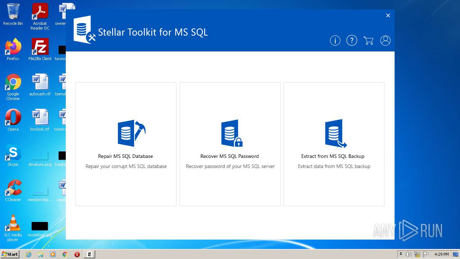
Task: Open autocash.rtf desktop file
Action: coord(40,85)
